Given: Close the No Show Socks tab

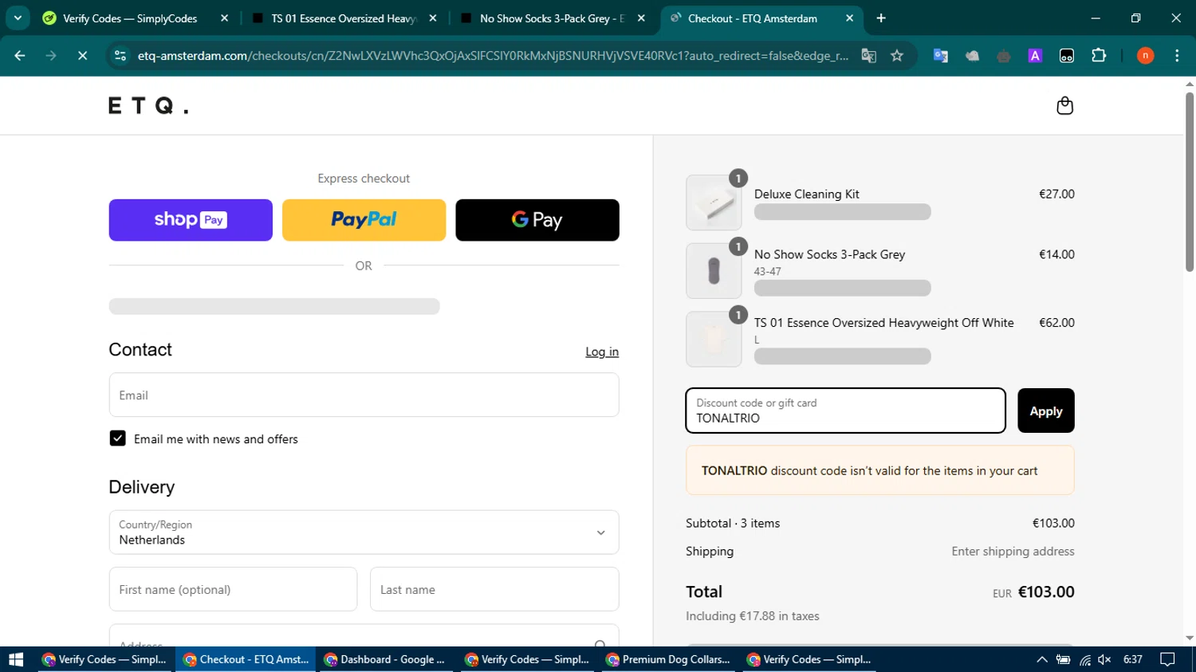Looking at the screenshot, I should [x=641, y=18].
